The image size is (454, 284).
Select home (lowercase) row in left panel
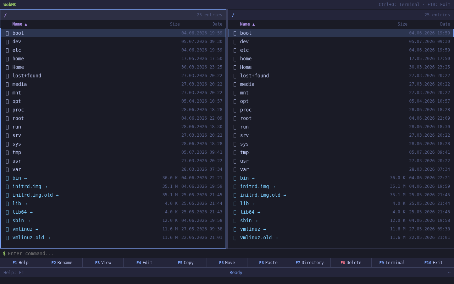[x=113, y=59]
